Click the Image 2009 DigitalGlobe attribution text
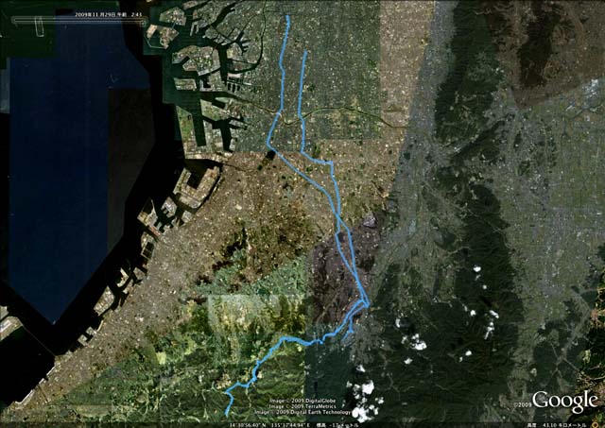 302,401
